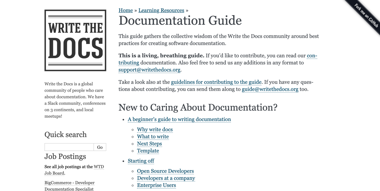This screenshot has height=191, width=380.
Task: Go to the Home breadcrumb
Action: (126, 10)
